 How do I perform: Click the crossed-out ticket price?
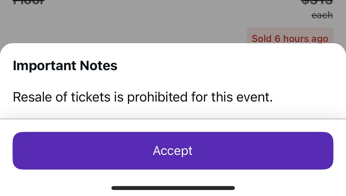click(317, 2)
